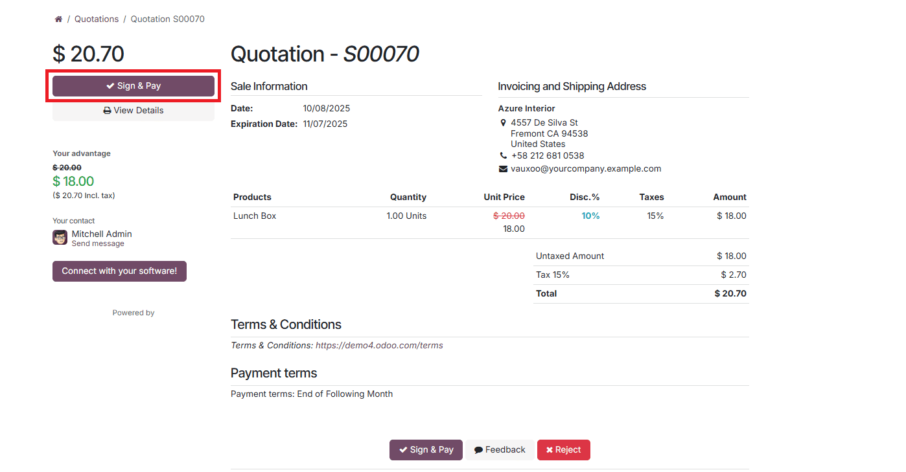Open the Feedback button
Screen dimensions: 906x472
point(500,450)
